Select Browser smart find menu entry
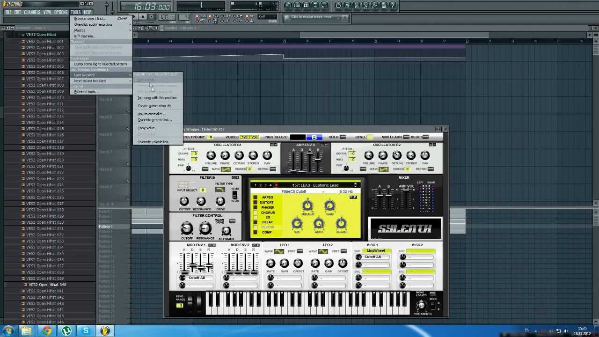The height and width of the screenshot is (337, 599). click(102, 19)
